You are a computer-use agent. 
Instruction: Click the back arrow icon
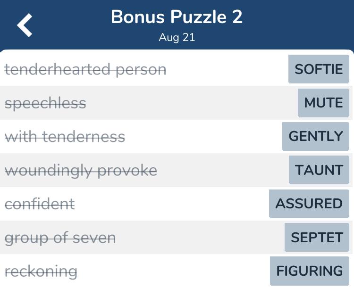(25, 25)
